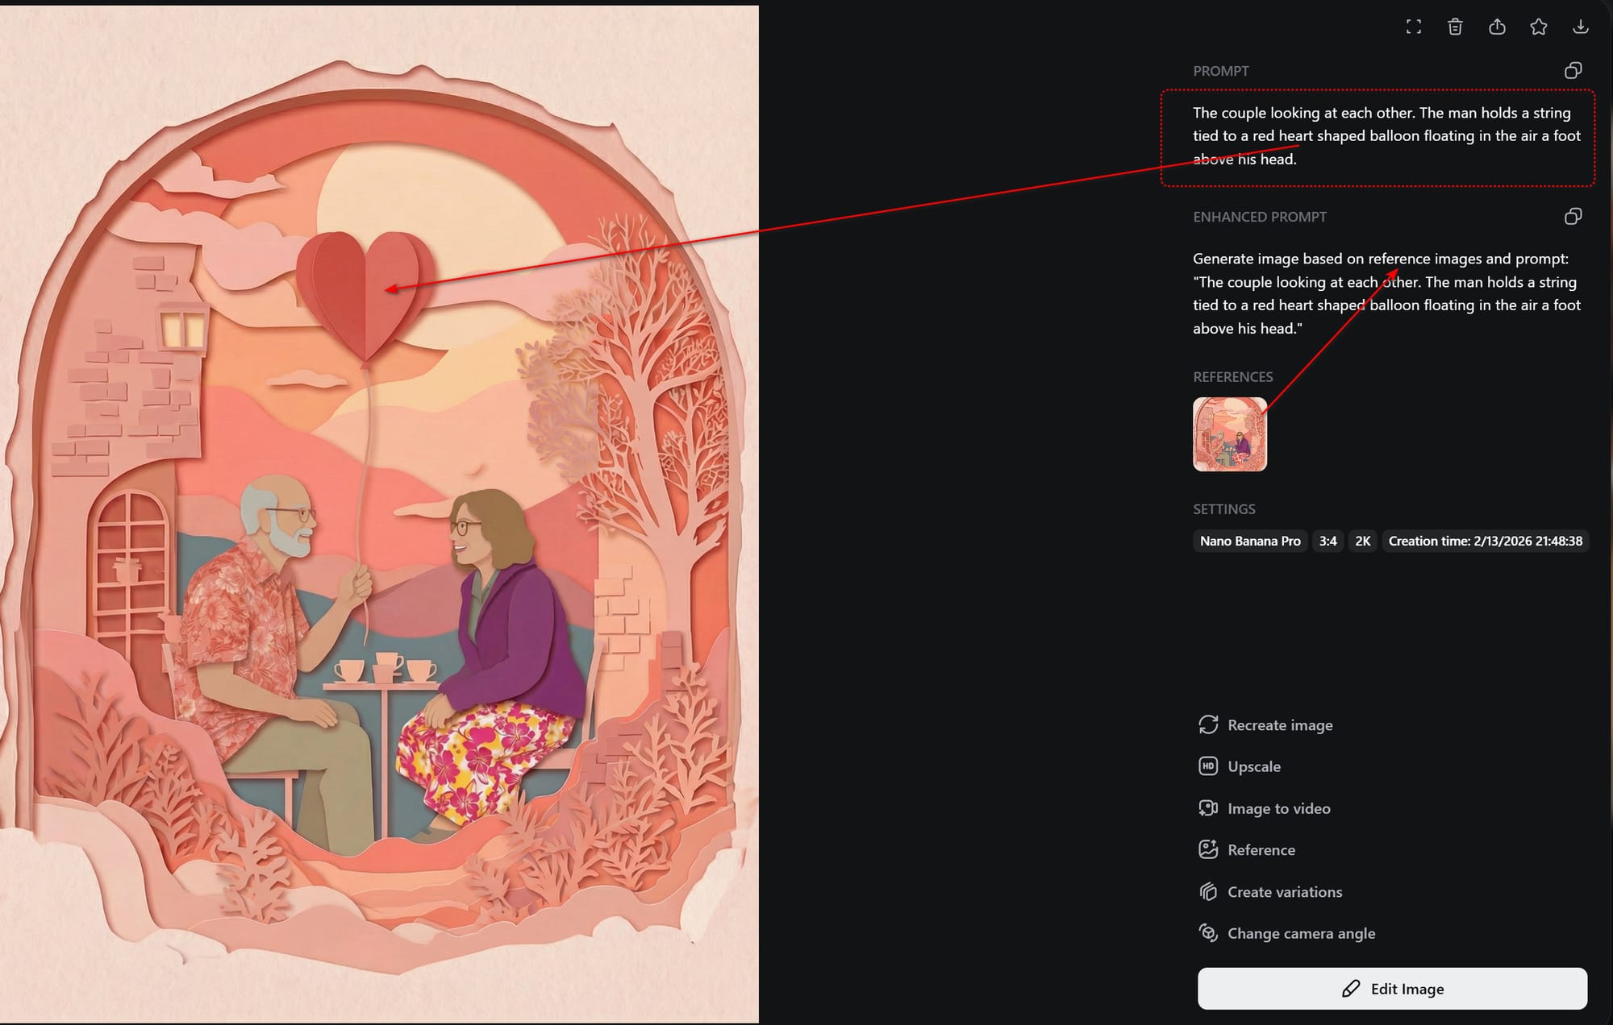Click the trash delete icon
Viewport: 1613px width, 1025px height.
click(1455, 27)
